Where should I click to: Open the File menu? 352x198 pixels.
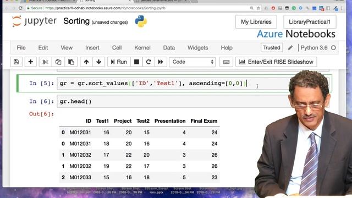click(21, 48)
